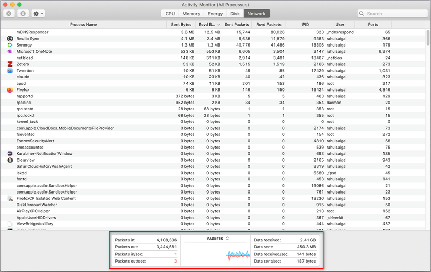Select the netbiosd process row
Image resolution: width=431 pixels, height=272 pixels.
(x=213, y=58)
